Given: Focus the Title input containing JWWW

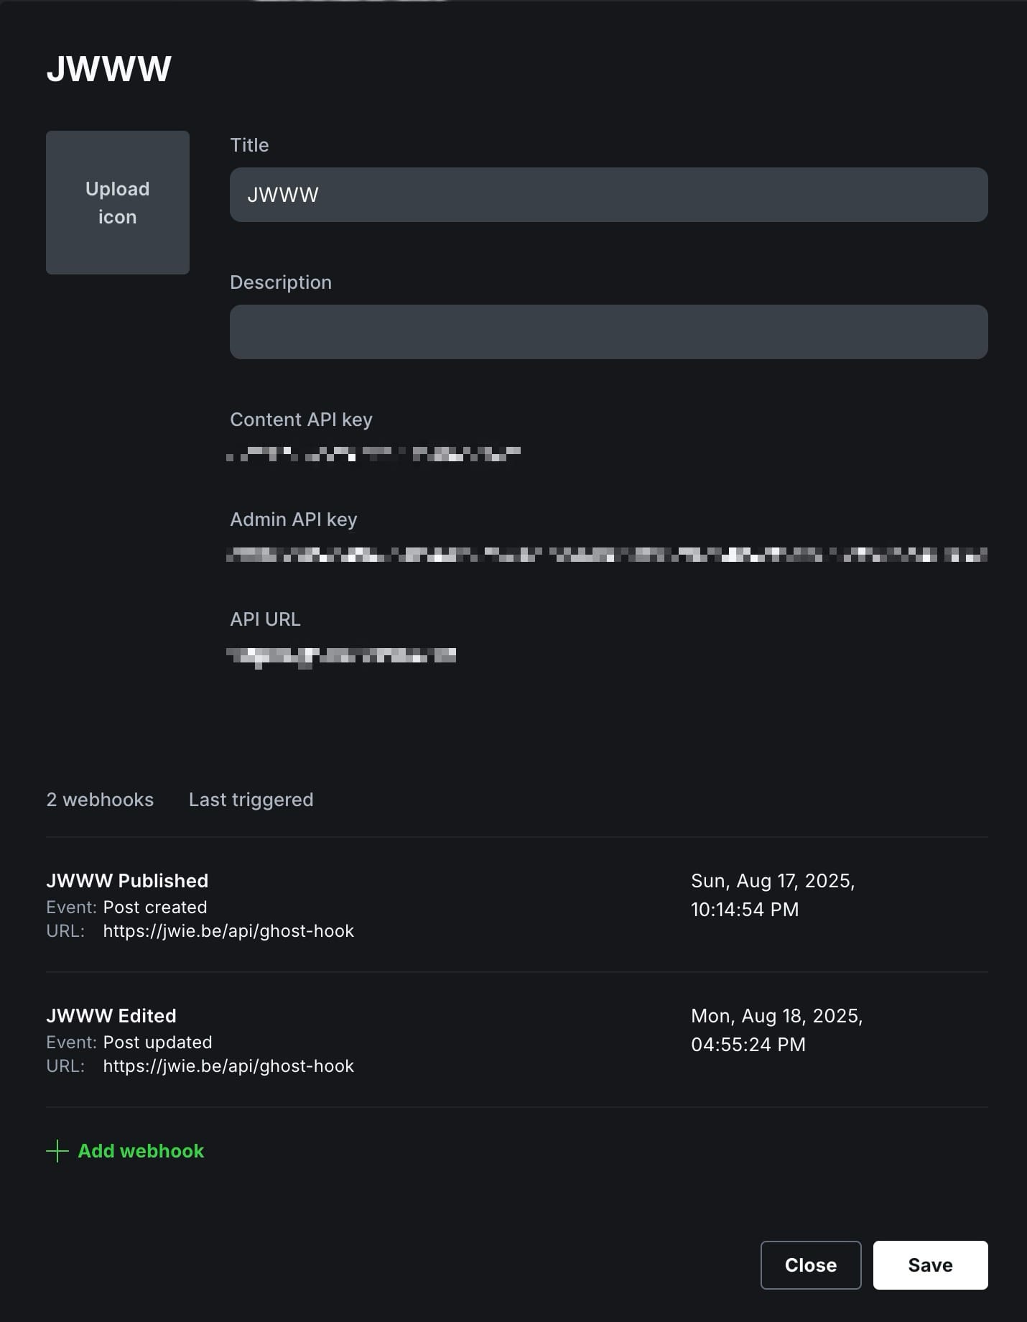Looking at the screenshot, I should [609, 195].
